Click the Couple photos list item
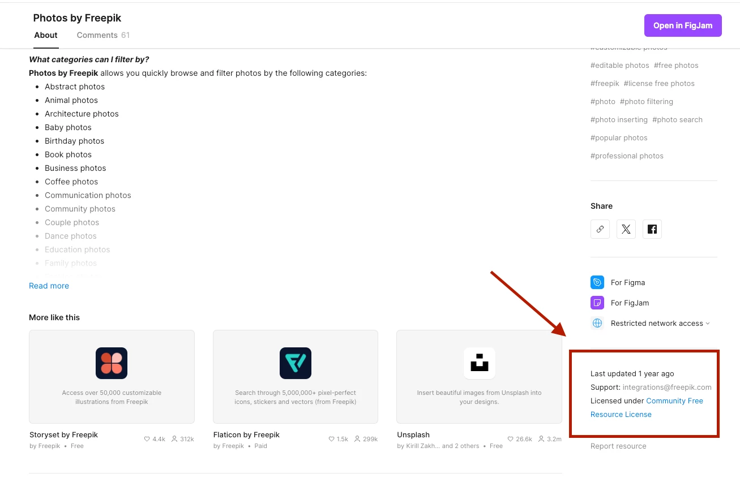This screenshot has height=482, width=740. point(72,222)
